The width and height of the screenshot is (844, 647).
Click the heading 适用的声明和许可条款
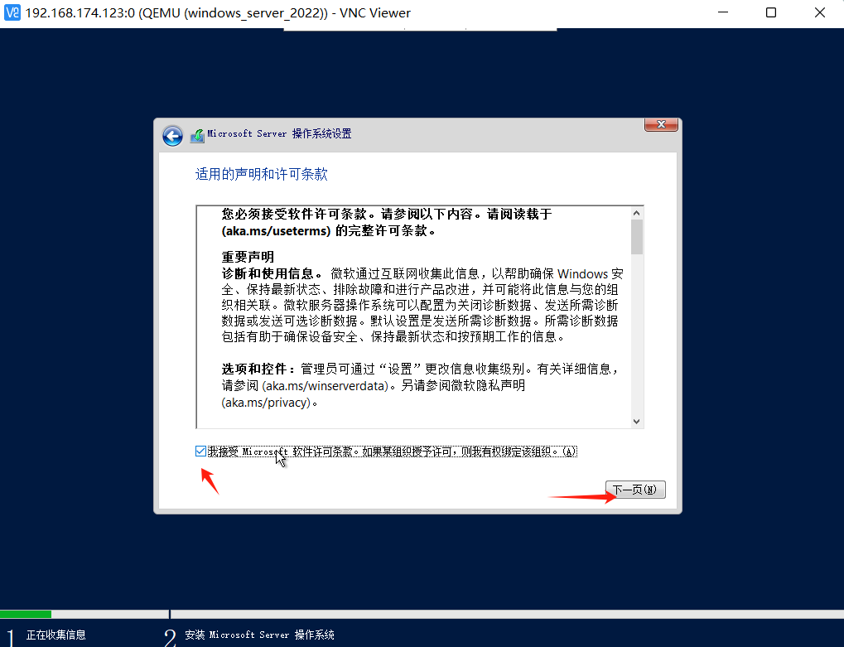(262, 174)
